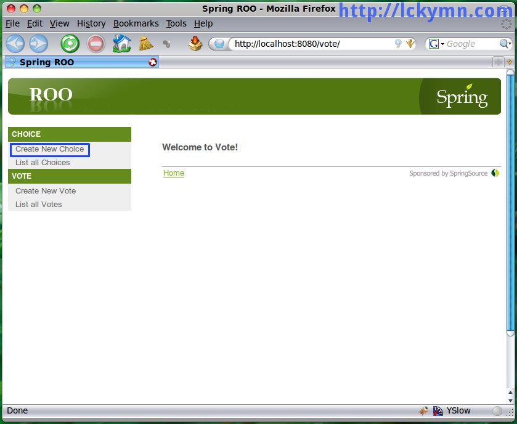Click the Done status text
Viewport: 517px width, 424px height.
[x=17, y=411]
